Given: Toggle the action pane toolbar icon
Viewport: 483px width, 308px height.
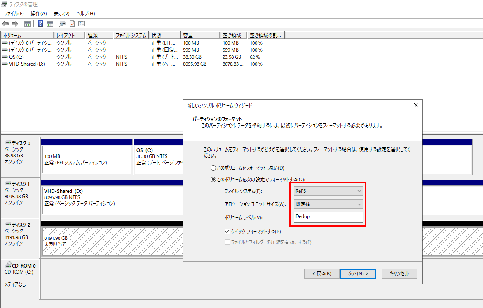Looking at the screenshot, I should 49,24.
